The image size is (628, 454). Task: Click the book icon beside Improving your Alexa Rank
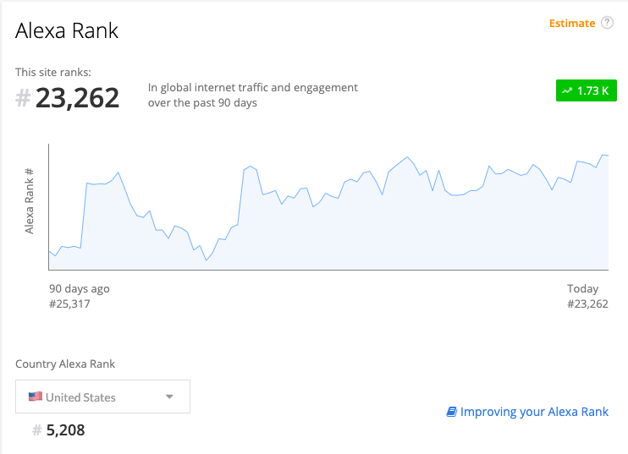pyautogui.click(x=451, y=412)
